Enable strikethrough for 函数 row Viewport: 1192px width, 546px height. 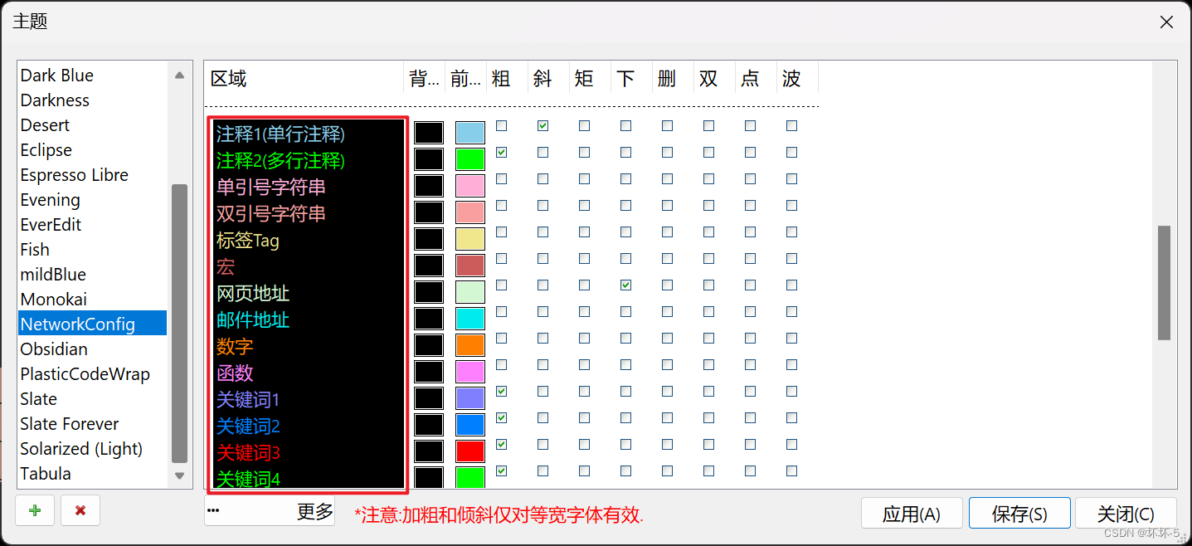click(667, 365)
